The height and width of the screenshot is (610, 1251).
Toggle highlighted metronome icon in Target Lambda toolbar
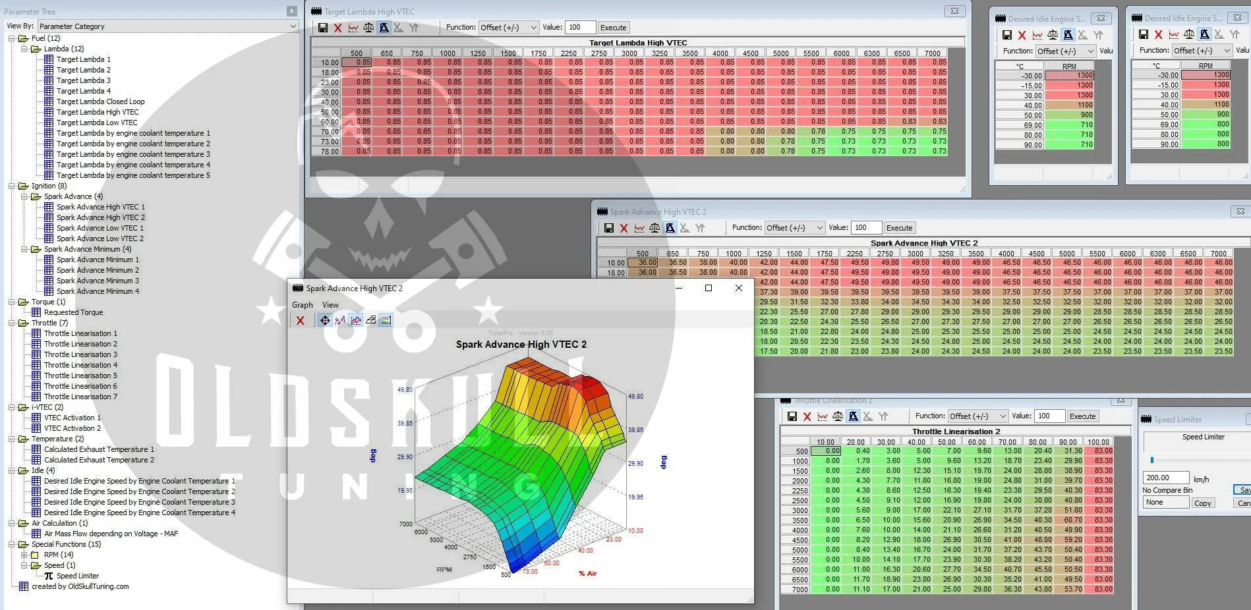pyautogui.click(x=384, y=28)
